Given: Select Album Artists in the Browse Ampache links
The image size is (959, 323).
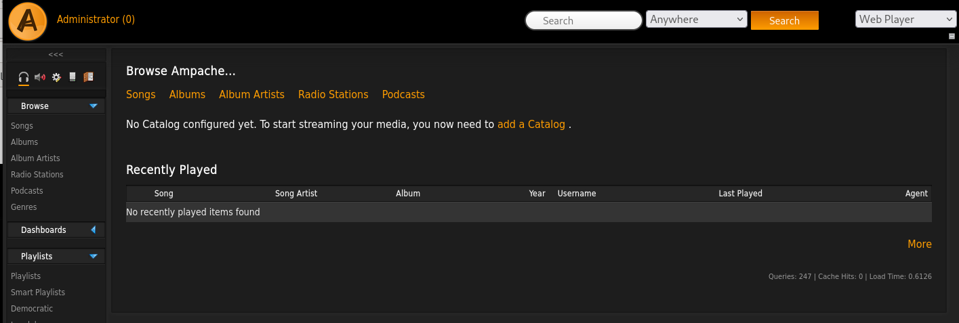Looking at the screenshot, I should pos(251,95).
